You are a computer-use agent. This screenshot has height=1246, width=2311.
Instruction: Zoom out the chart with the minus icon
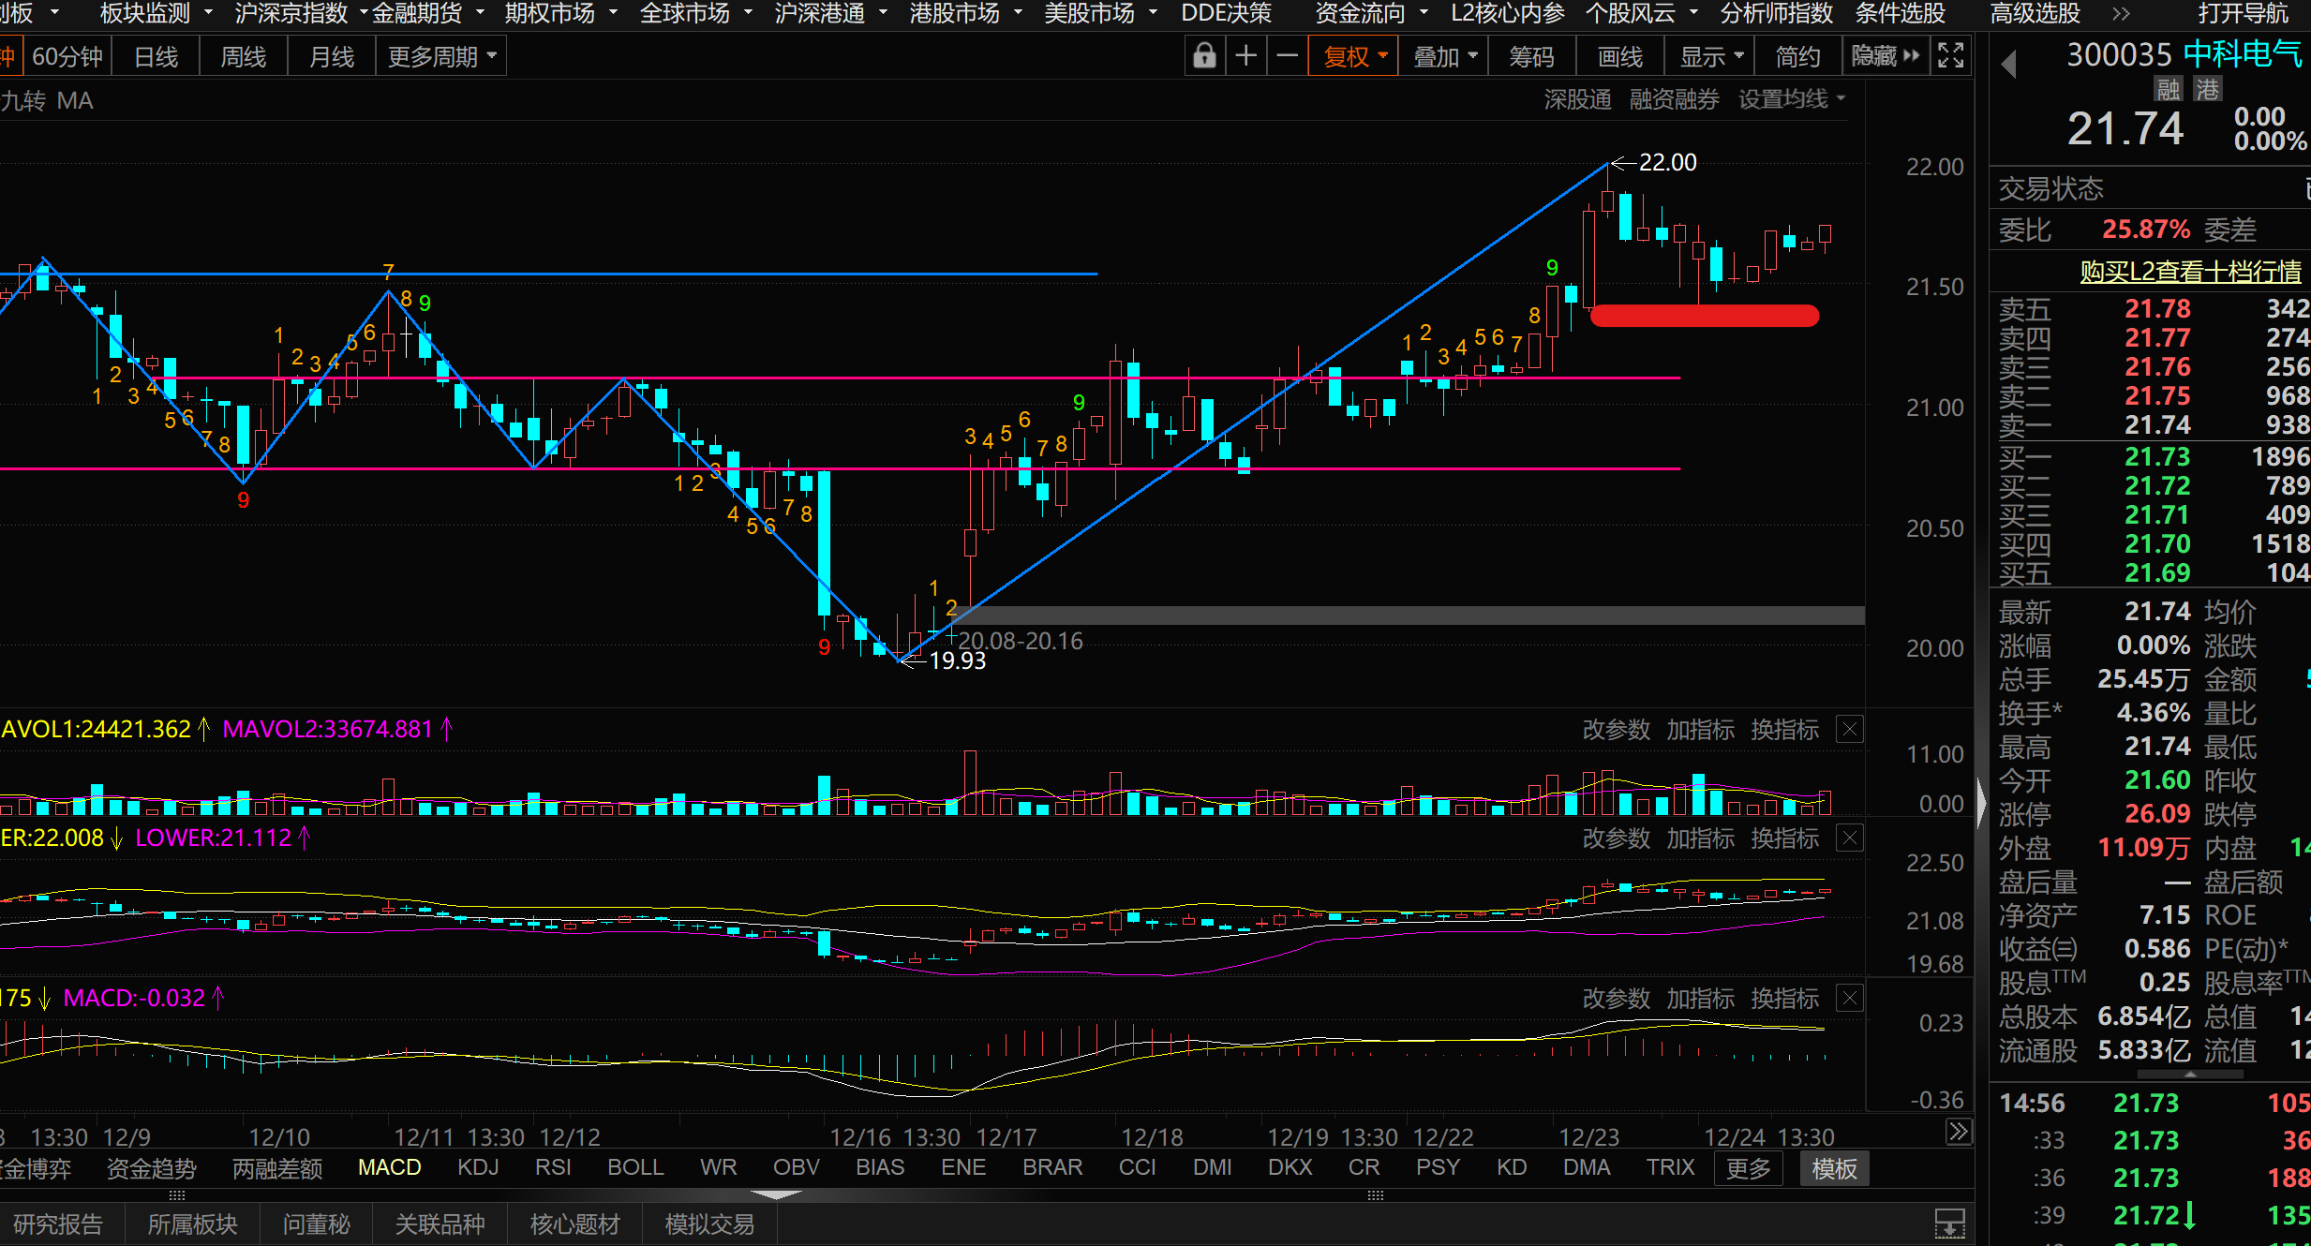click(x=1288, y=56)
